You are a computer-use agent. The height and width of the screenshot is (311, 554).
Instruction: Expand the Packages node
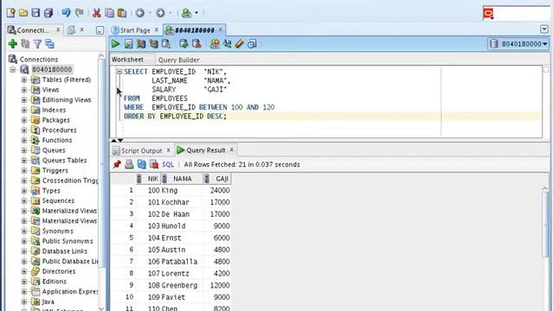pos(24,120)
